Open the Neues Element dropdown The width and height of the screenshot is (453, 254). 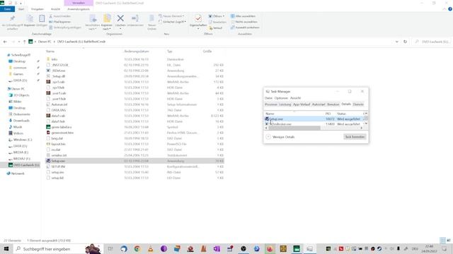pyautogui.click(x=171, y=16)
